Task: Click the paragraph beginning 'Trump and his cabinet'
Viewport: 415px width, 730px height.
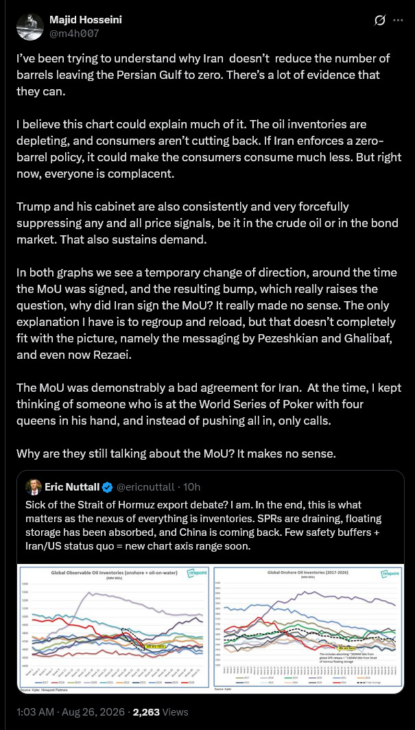Action: 207,223
